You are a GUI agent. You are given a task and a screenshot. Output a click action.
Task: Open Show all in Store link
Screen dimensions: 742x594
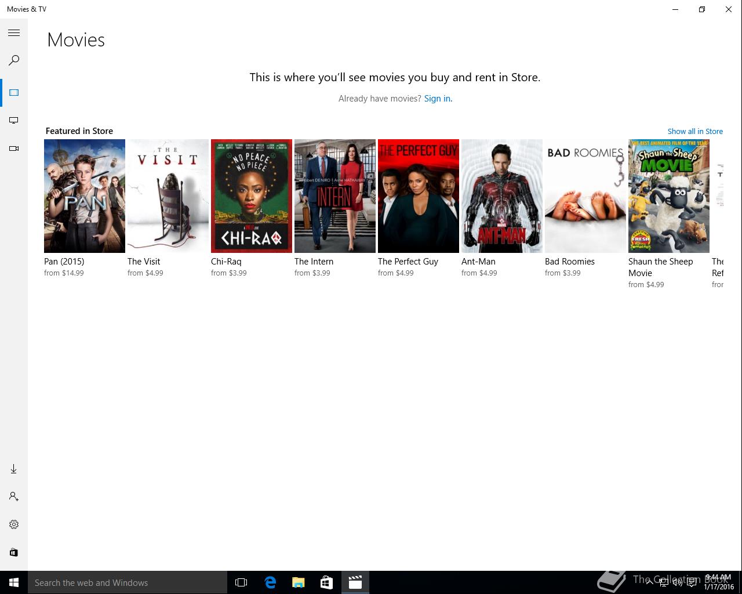(x=695, y=132)
